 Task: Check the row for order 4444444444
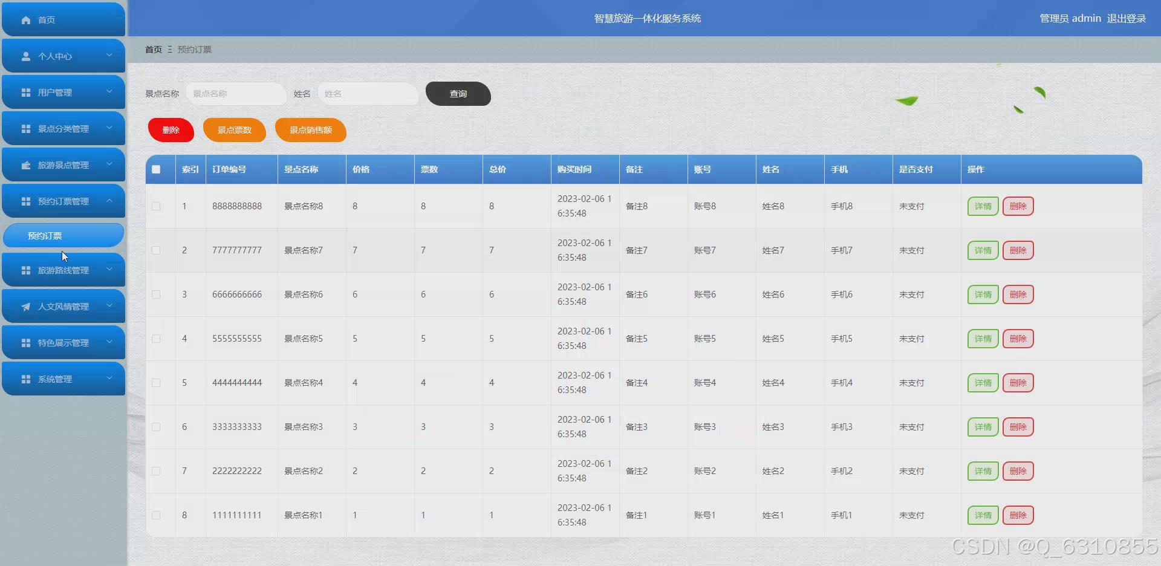tap(156, 383)
